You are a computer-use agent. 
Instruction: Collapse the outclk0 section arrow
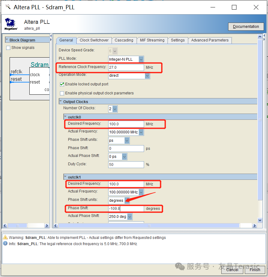(x=66, y=117)
